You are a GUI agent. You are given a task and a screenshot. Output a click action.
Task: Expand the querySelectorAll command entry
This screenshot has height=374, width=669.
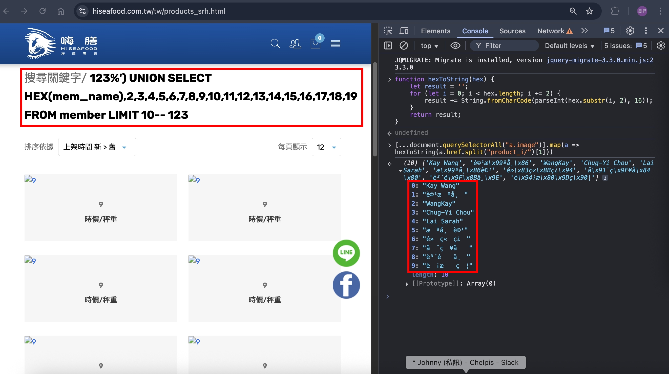tap(390, 145)
